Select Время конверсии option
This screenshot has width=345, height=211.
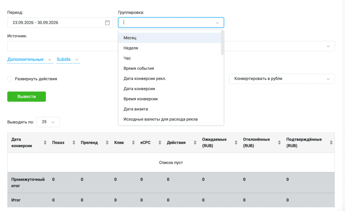[x=170, y=99]
